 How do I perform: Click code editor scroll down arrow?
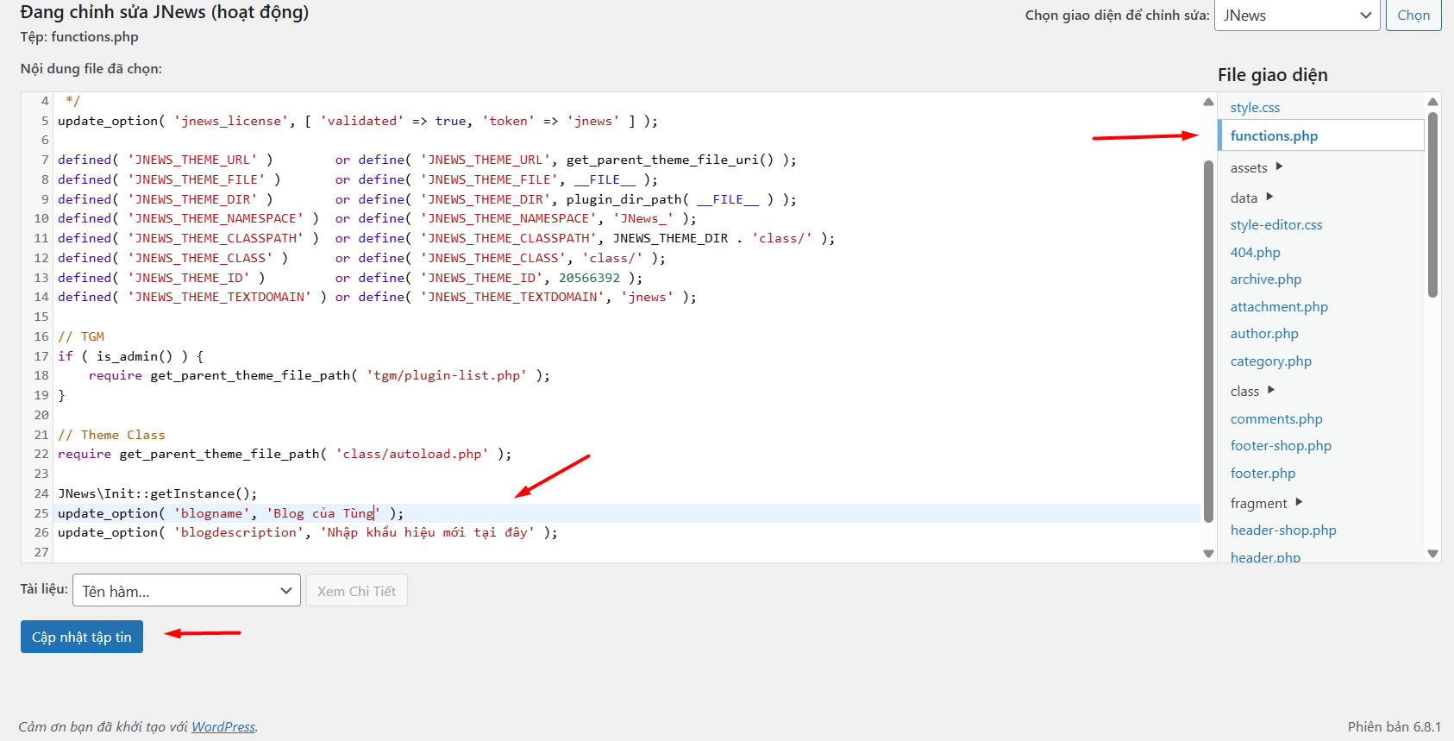pyautogui.click(x=1208, y=554)
